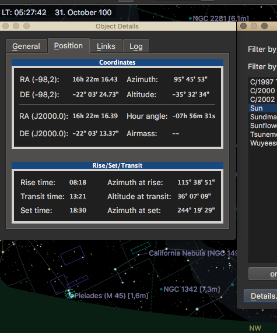Click the RA J2000.0 value 16h 22m 16.39
The image size is (277, 333).
95,116
